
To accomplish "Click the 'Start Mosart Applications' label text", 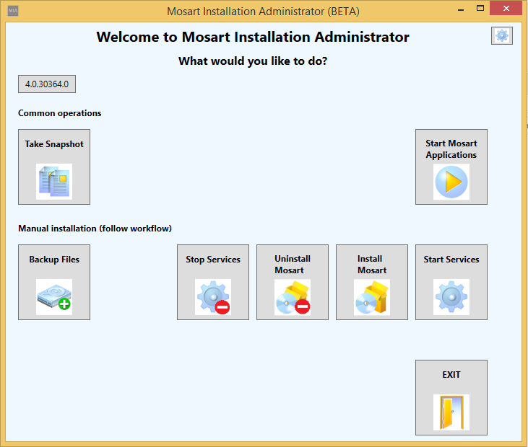I will click(x=451, y=149).
